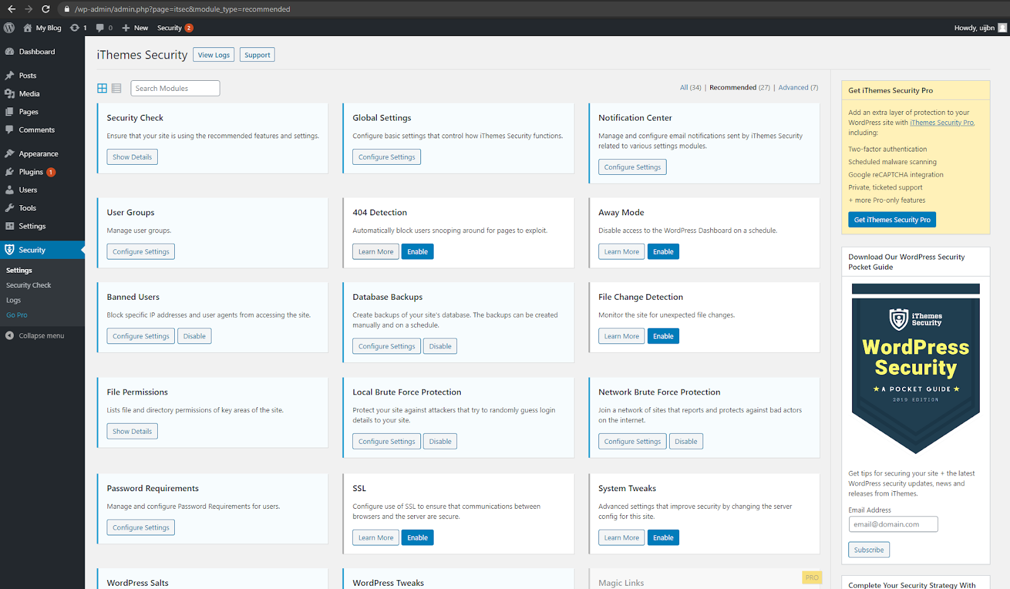1010x589 pixels.
Task: Enable File Change Detection module
Action: (663, 336)
